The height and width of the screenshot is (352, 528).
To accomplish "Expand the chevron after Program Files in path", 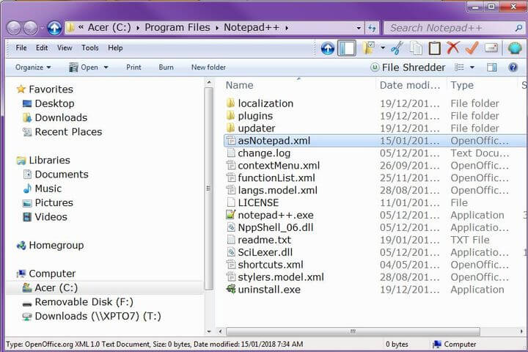I will tap(217, 28).
